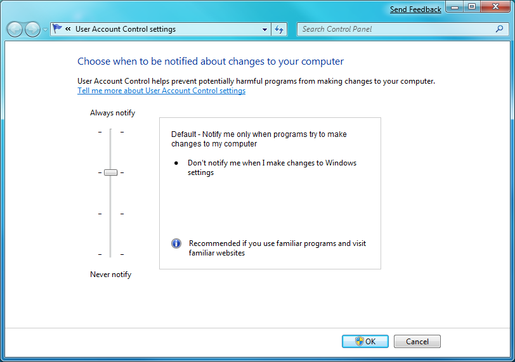This screenshot has height=362, width=515.
Task: Click inside the Search Control Panel field
Action: click(393, 29)
